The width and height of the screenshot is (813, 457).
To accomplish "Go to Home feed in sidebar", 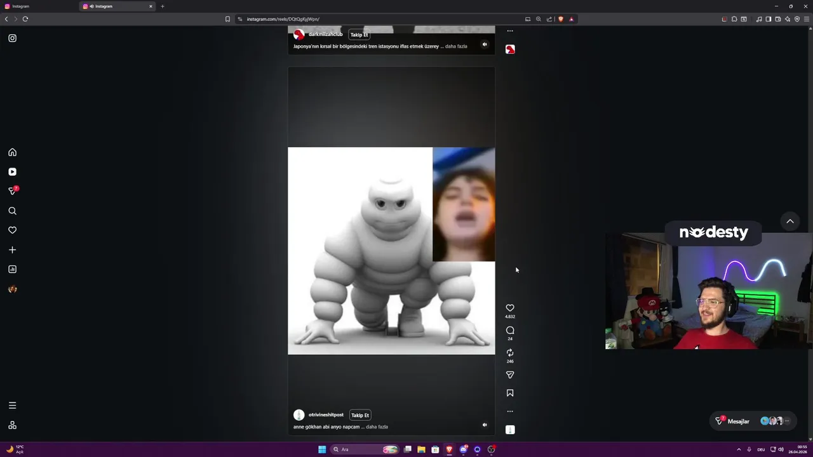I will [12, 152].
